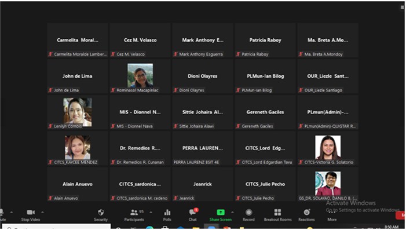Click the Mark Anthony E... participant tile
Image resolution: width=406 pixels, height=230 pixels.
pos(203,40)
